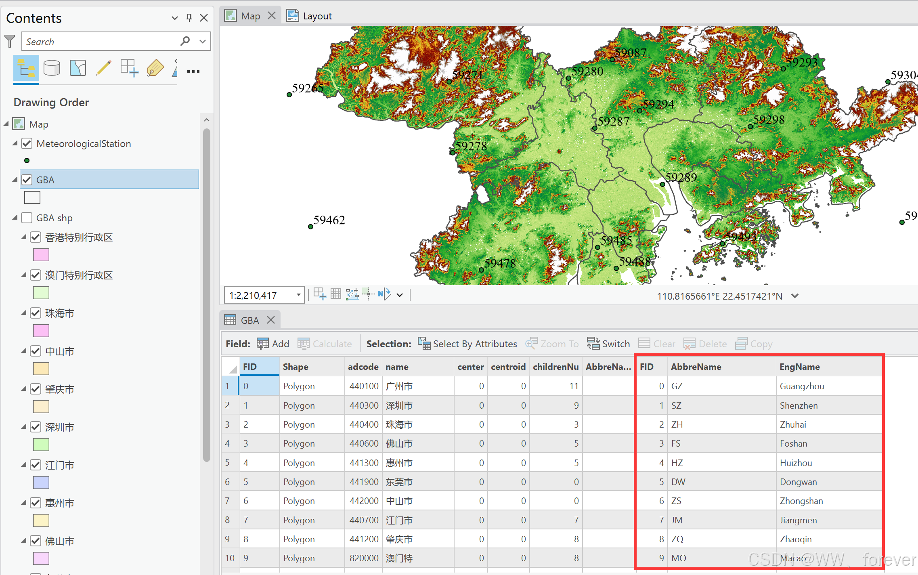Open List By Editing pencil icon
The image size is (918, 575).
(104, 68)
